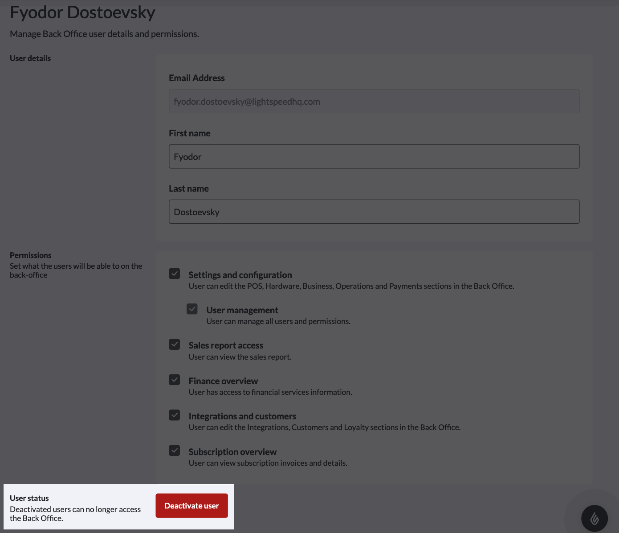Uncheck Integrations and customers checkbox
Image resolution: width=619 pixels, height=533 pixels.
(x=175, y=415)
